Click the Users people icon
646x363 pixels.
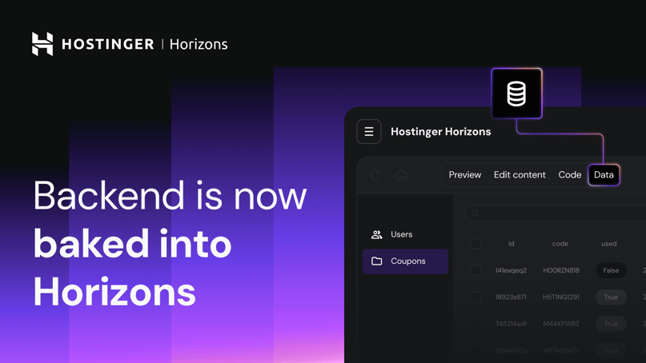(376, 234)
